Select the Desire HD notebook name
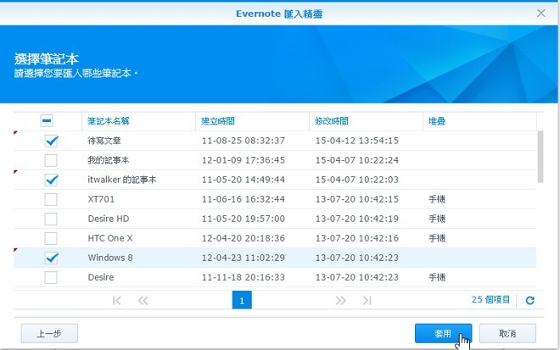The height and width of the screenshot is (350, 560). click(109, 219)
